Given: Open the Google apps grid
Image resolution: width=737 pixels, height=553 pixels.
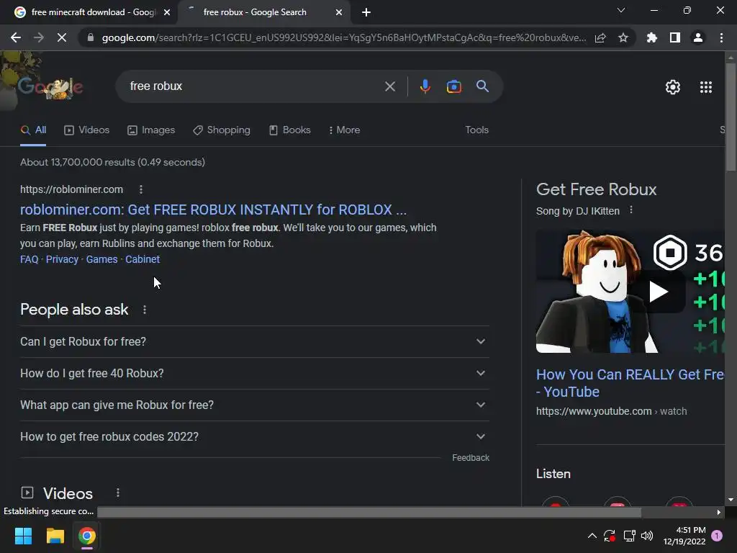Looking at the screenshot, I should coord(706,87).
